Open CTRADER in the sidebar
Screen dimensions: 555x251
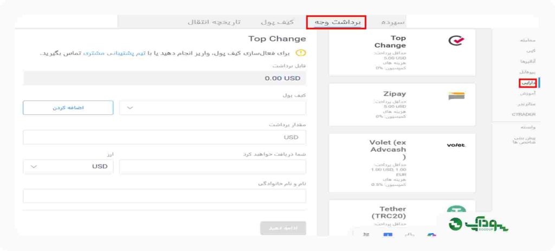tap(524, 114)
